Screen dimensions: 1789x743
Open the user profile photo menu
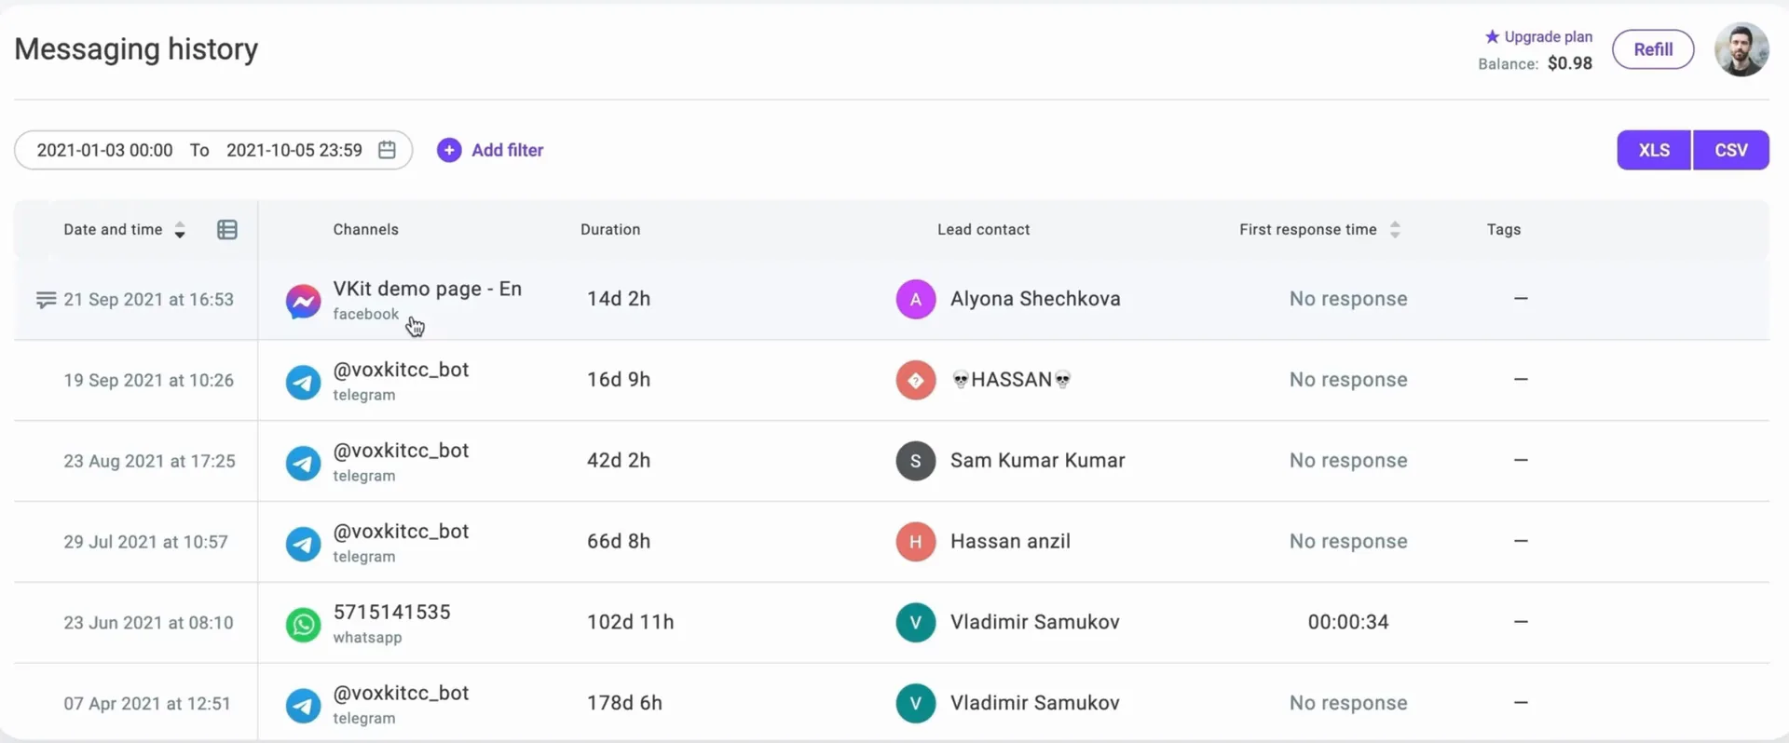click(1741, 49)
